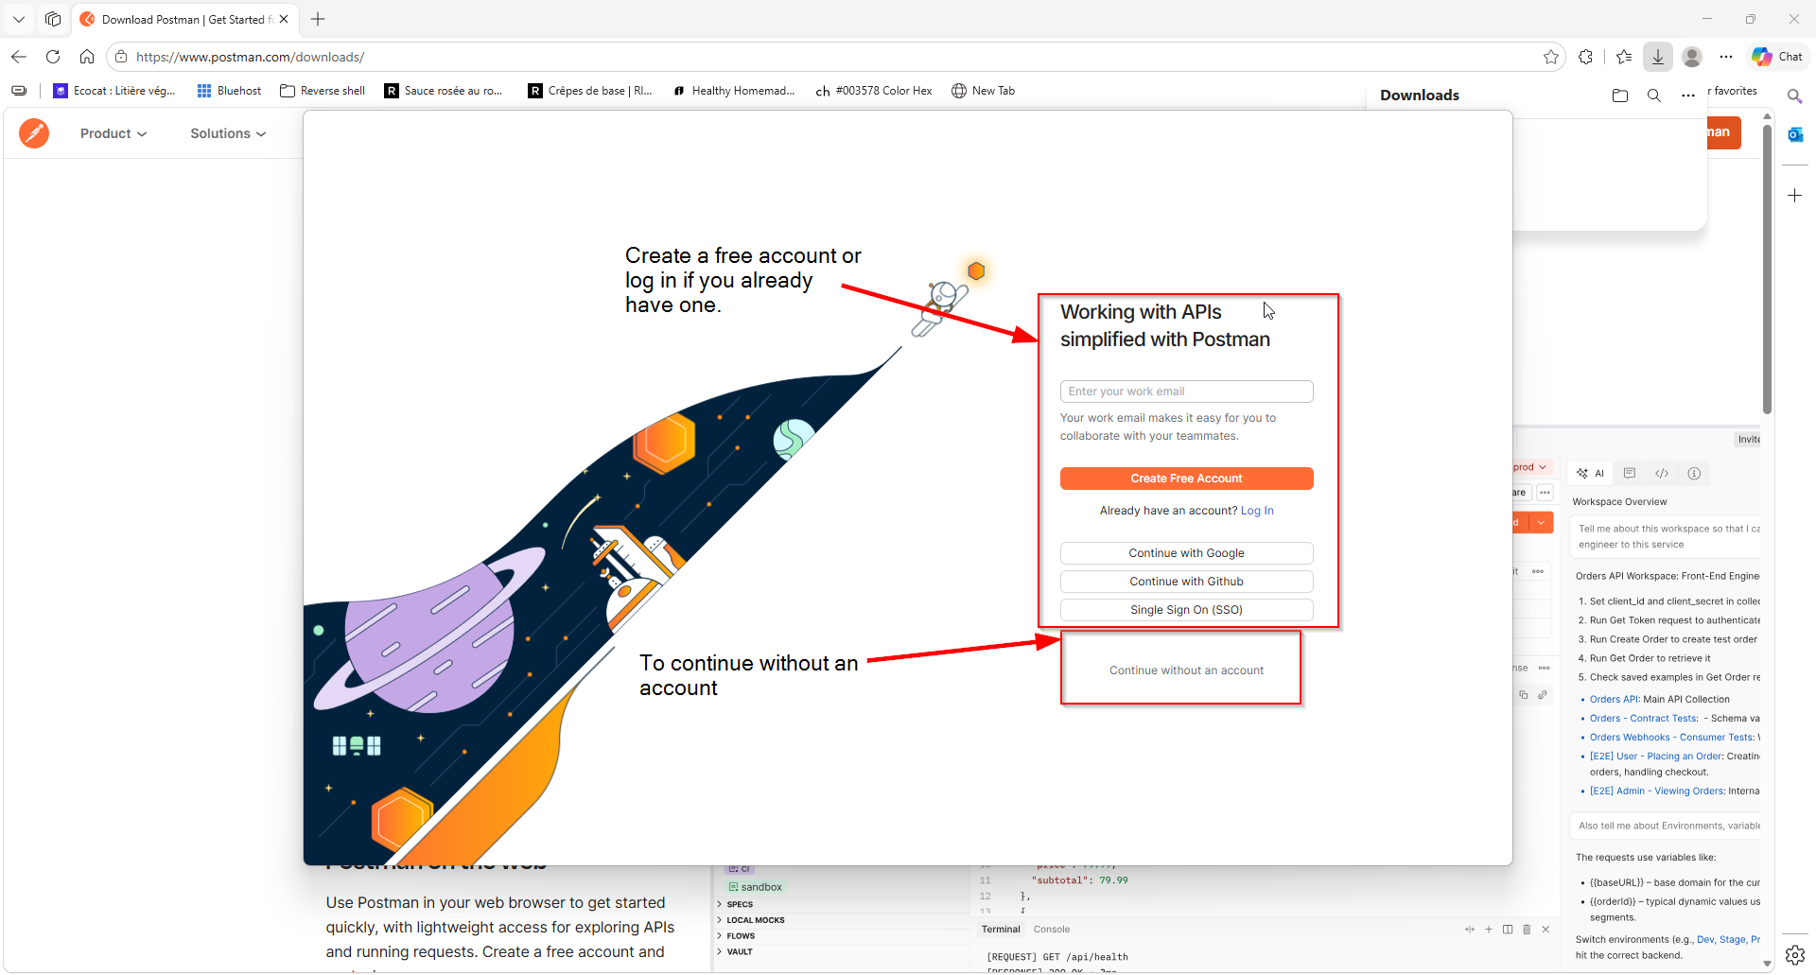Close the Download Postman tab
The image size is (1816, 975).
tap(284, 19)
